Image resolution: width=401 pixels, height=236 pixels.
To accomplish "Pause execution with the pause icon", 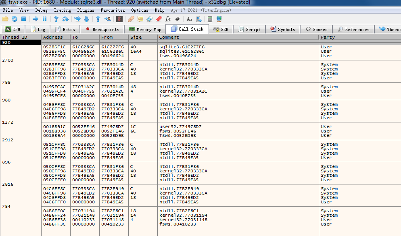I will (44, 19).
